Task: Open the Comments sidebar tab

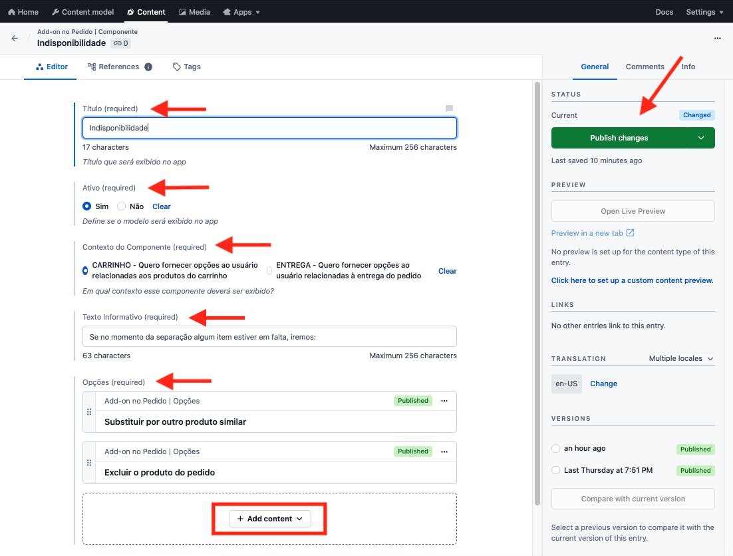Action: 645,67
